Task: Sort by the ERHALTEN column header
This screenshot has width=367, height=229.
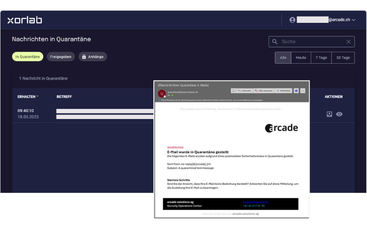Action: point(28,97)
